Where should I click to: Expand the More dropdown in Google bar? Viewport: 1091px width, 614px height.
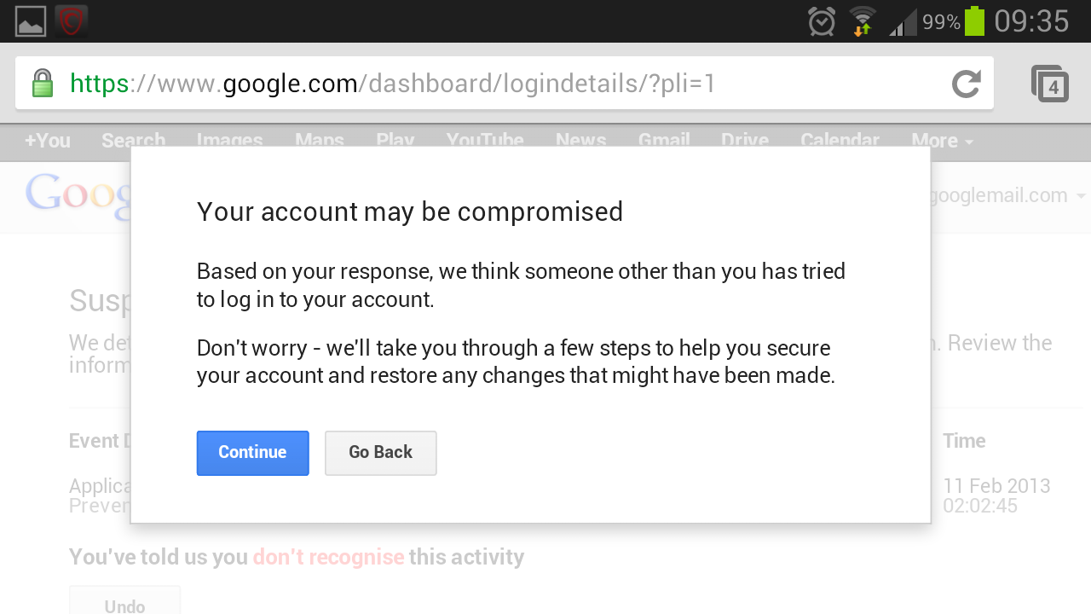click(942, 141)
